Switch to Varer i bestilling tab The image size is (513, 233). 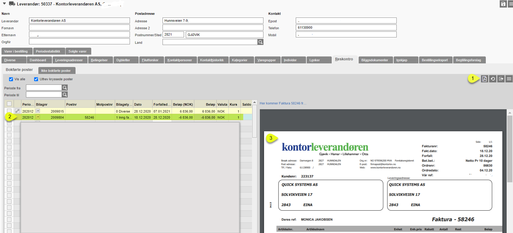click(17, 51)
